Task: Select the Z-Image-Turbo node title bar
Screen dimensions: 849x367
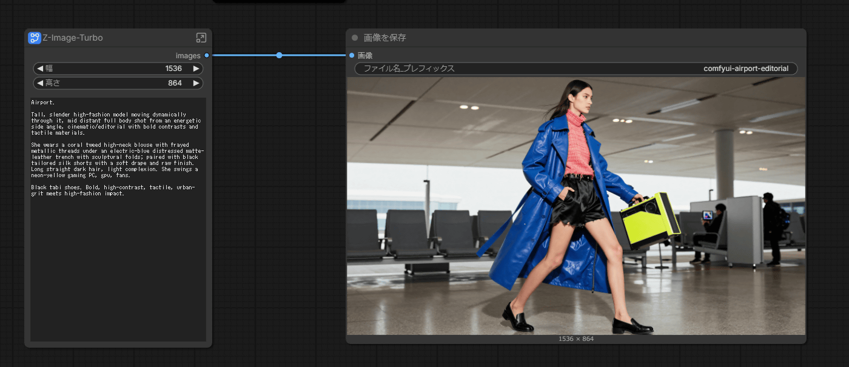Action: click(x=121, y=38)
